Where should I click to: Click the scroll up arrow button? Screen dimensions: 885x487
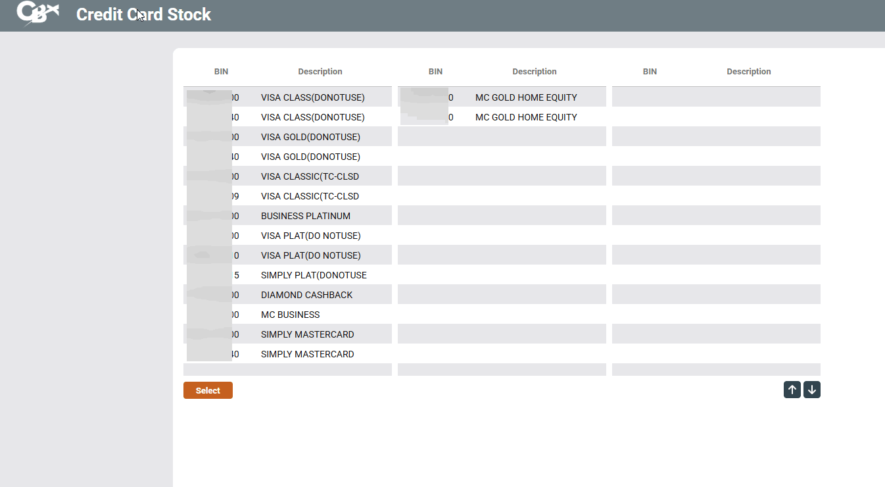click(x=792, y=390)
